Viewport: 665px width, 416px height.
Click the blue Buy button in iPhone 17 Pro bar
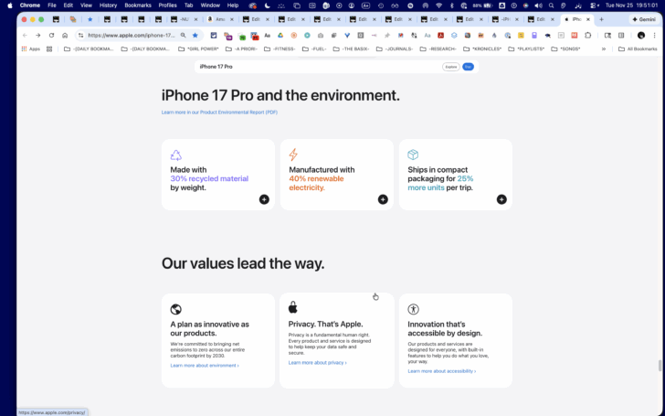tap(468, 67)
